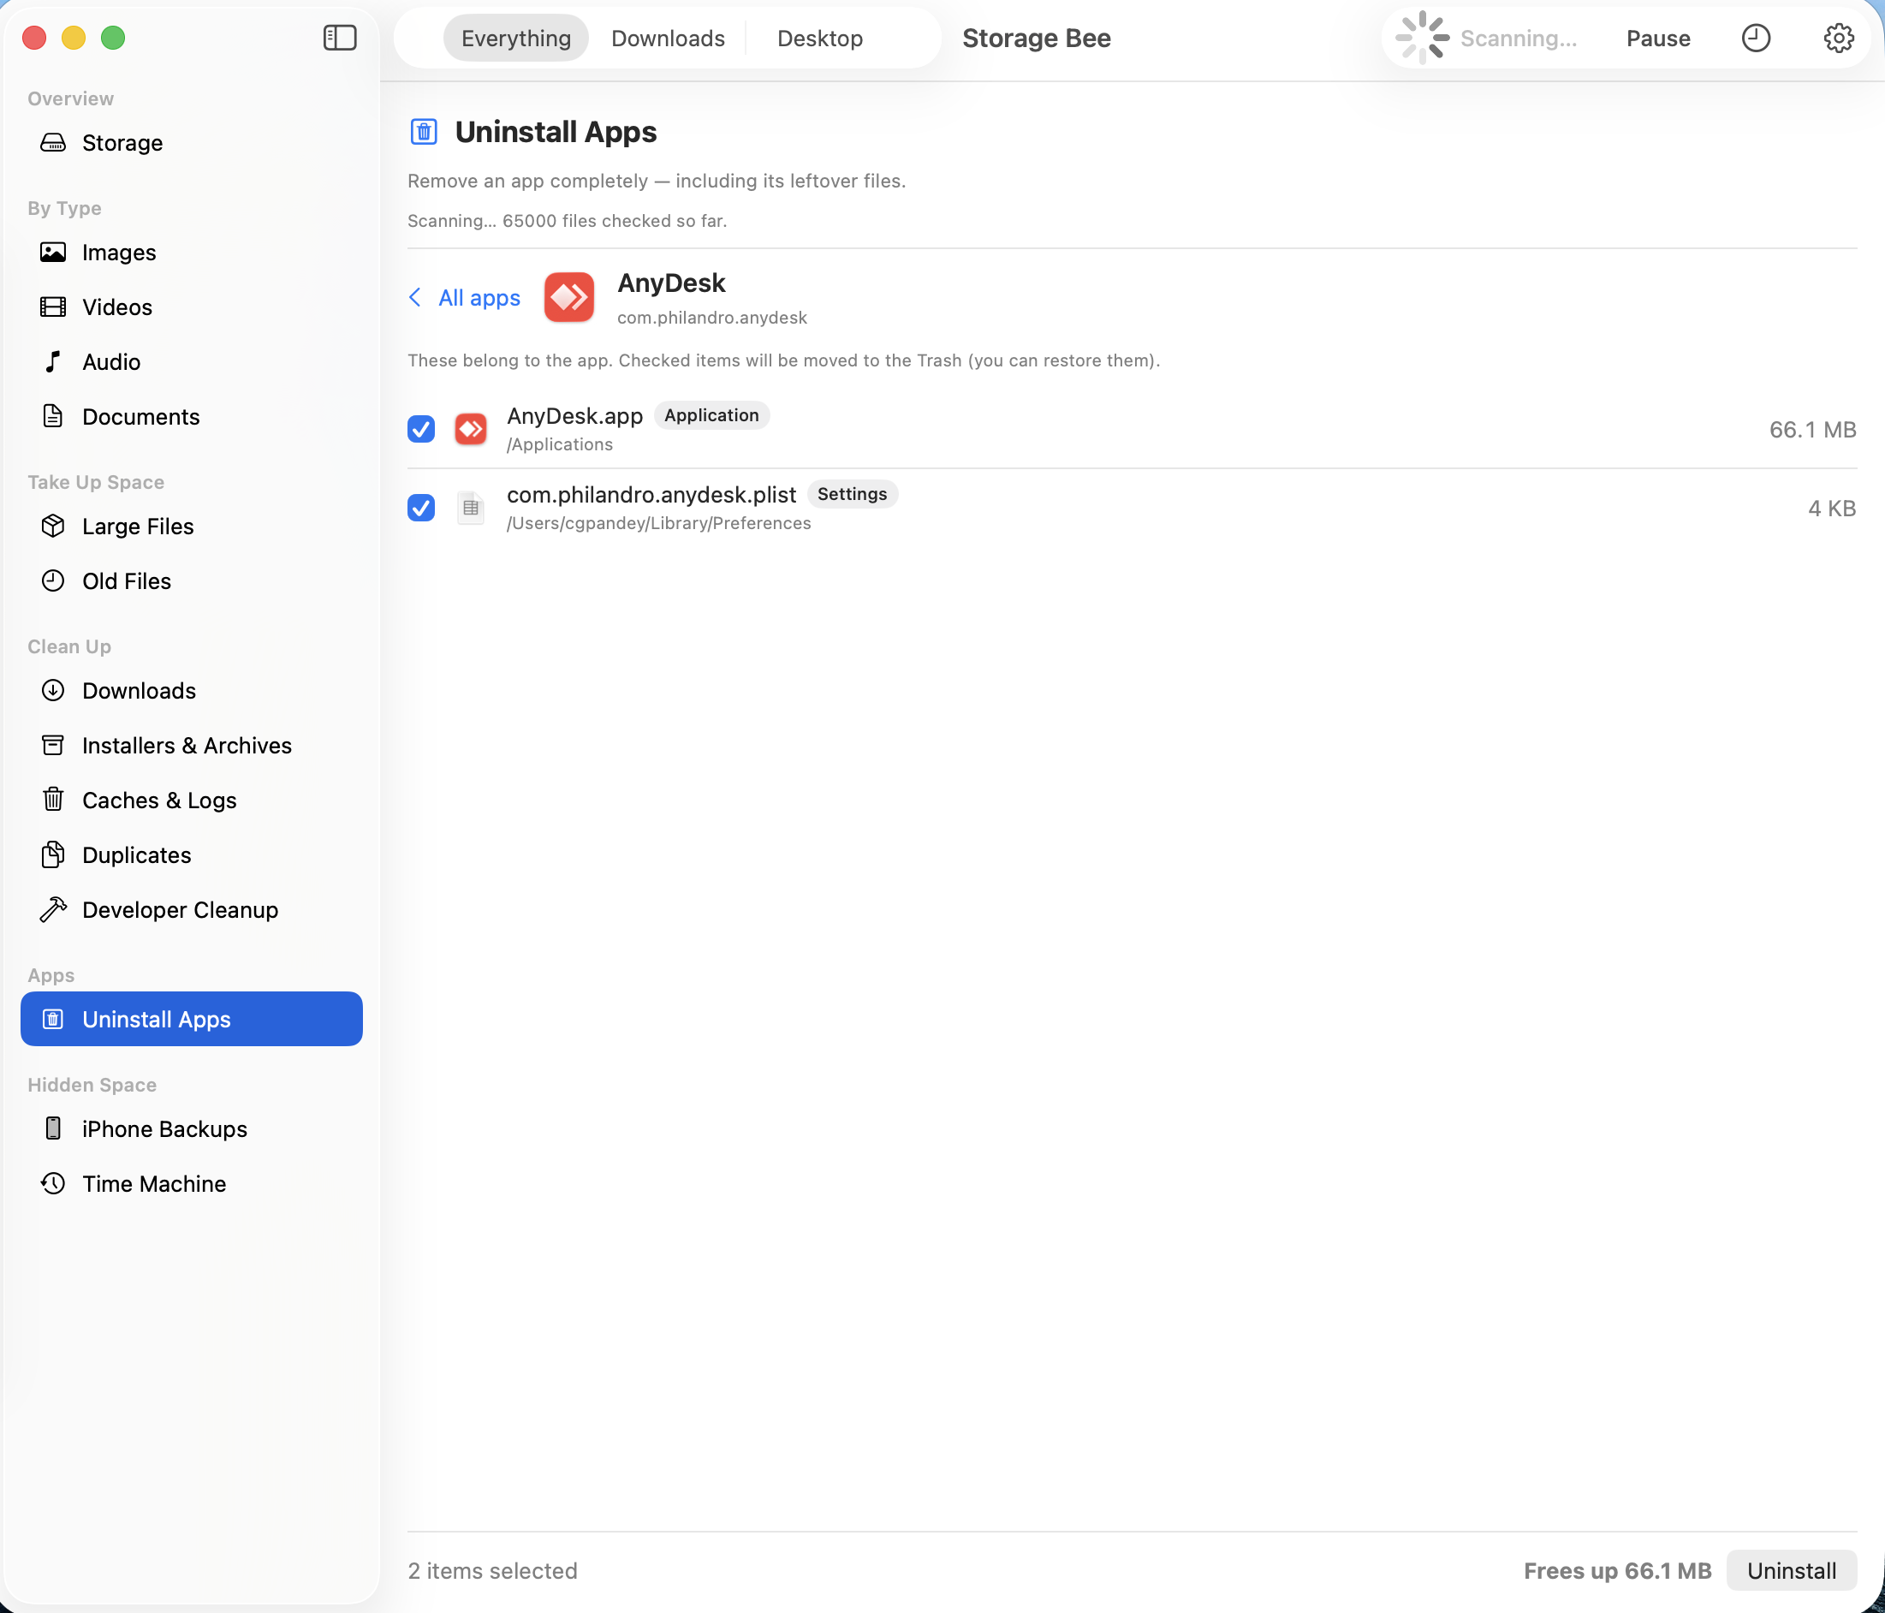Select Large Files in sidebar

coord(191,526)
